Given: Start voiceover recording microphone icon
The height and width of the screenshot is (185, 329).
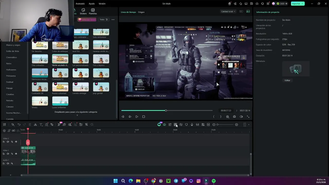Looking at the screenshot, I should [x=192, y=125].
